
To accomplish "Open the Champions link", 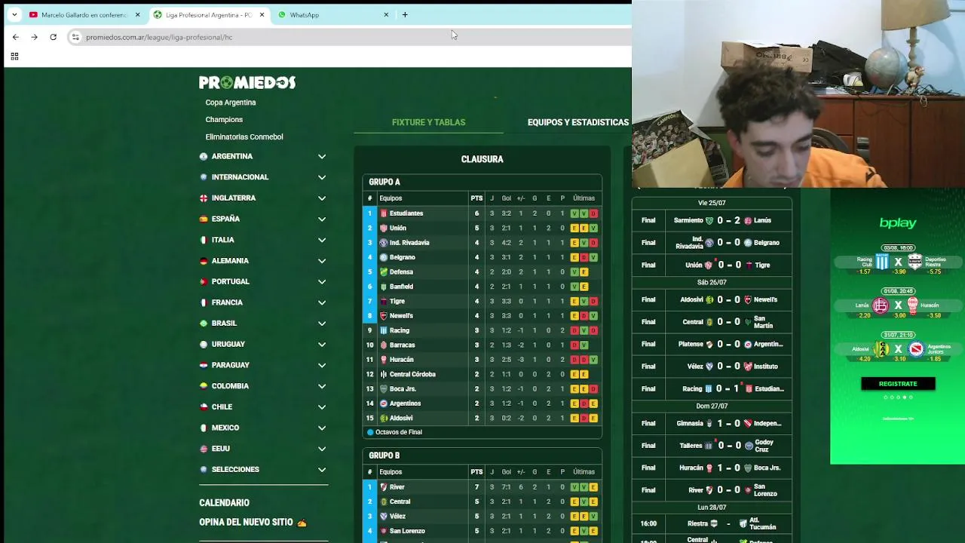I will point(224,120).
